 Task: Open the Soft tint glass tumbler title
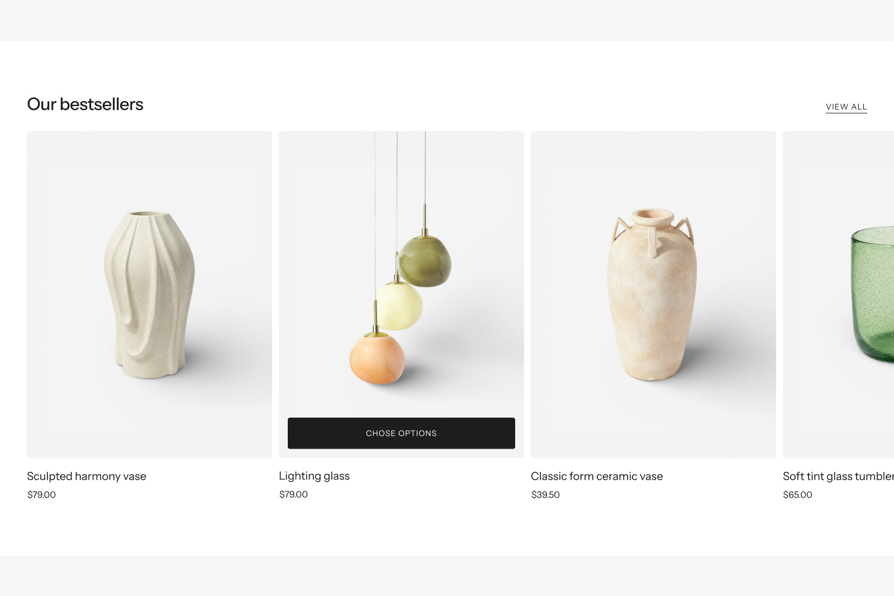pyautogui.click(x=838, y=476)
